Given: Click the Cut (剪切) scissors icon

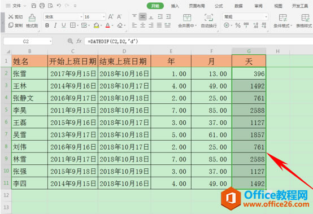Looking at the screenshot, I should coord(11,17).
